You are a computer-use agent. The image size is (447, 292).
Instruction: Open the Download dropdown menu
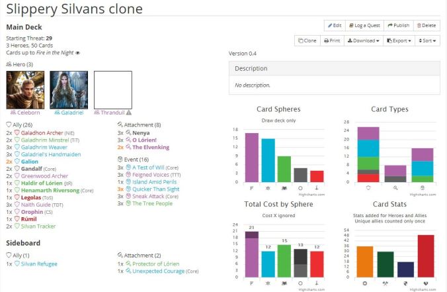[363, 40]
